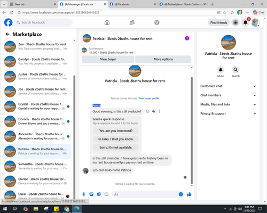Switch to the '(4) Facebook' browser tab
The width and height of the screenshot is (267, 213).
click(x=132, y=4)
